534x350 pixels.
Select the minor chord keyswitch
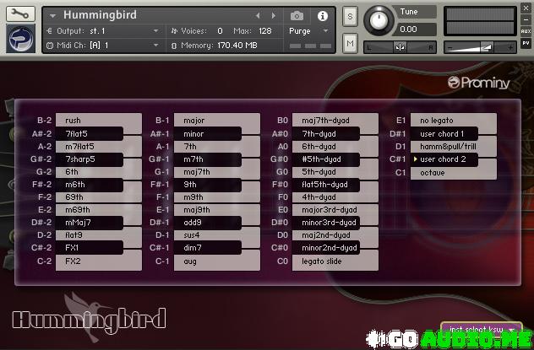click(207, 133)
